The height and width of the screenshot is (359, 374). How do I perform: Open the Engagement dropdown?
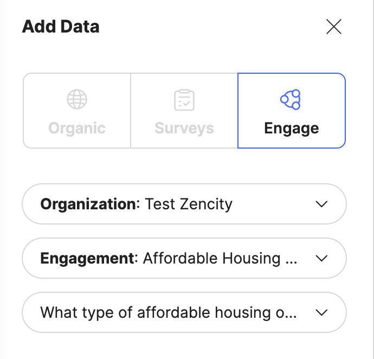coord(184,258)
